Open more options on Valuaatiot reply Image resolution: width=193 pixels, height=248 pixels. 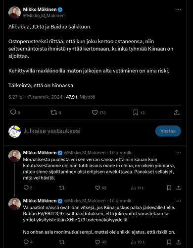(x=179, y=201)
